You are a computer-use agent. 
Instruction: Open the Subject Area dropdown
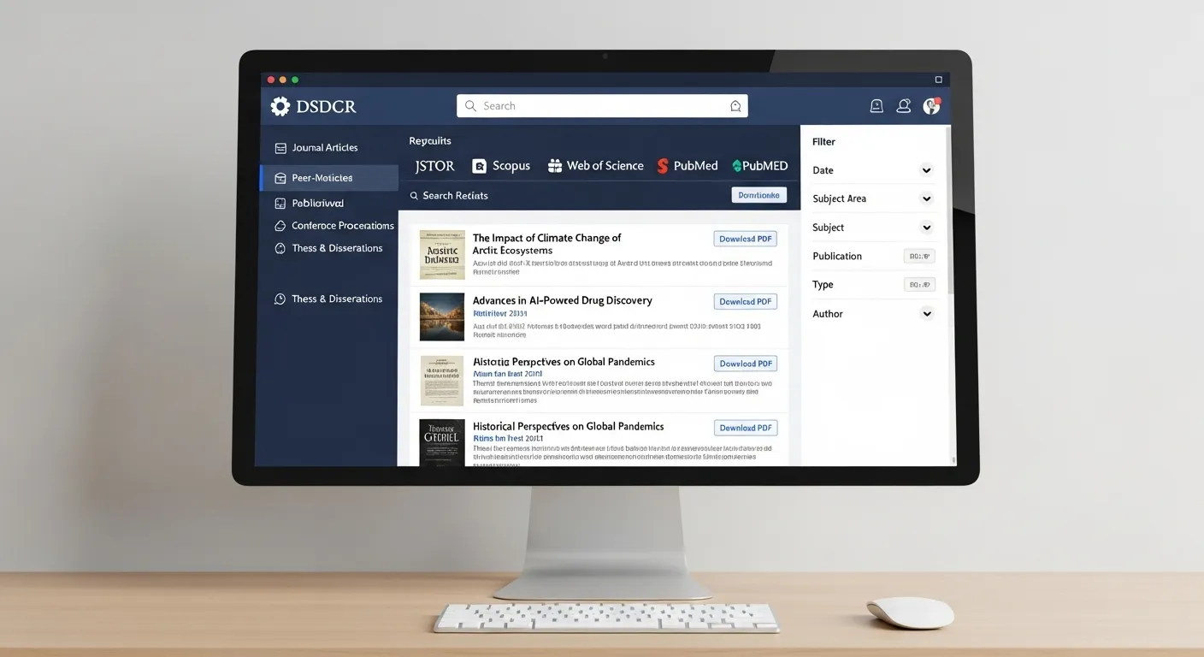coord(926,198)
